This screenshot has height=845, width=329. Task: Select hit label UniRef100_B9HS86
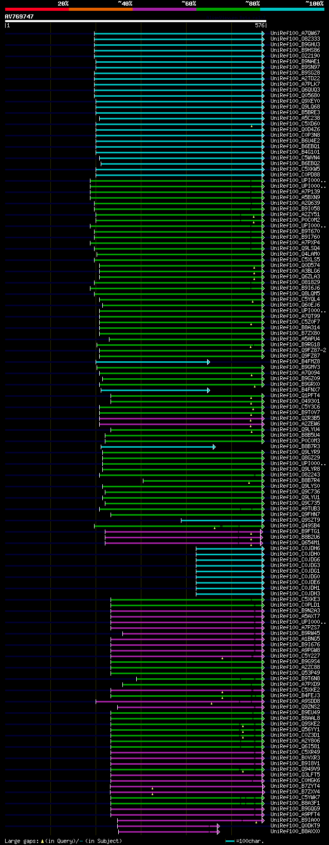tap(295, 50)
